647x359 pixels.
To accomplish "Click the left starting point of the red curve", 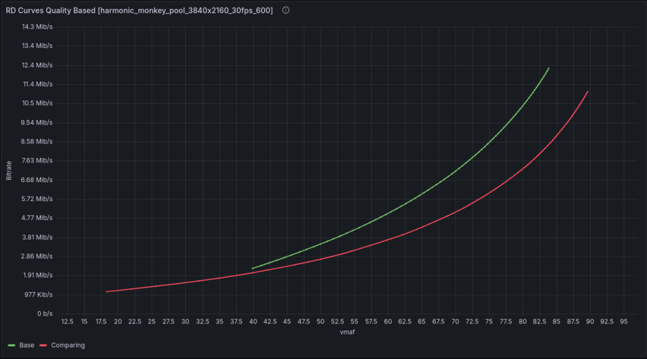I will coord(107,291).
